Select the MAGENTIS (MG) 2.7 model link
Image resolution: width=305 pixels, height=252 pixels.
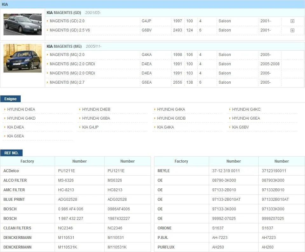click(67, 82)
